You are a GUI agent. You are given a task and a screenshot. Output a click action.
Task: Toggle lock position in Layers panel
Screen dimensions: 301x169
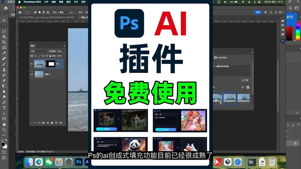43,56
